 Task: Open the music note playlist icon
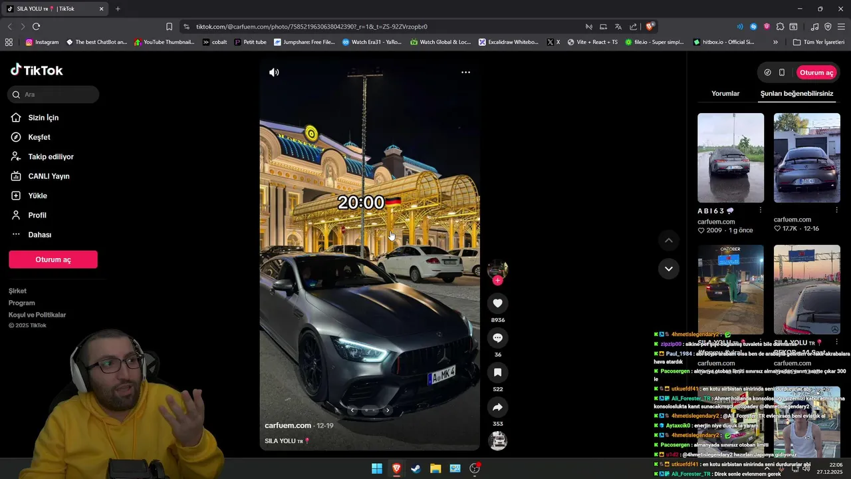point(814,27)
